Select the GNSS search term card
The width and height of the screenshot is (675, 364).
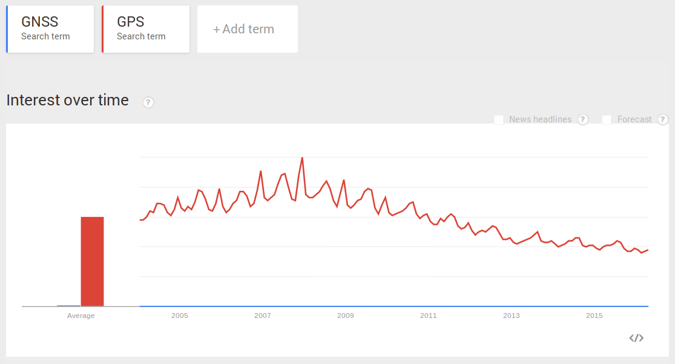click(x=50, y=28)
